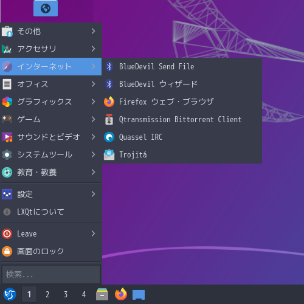Open the file manager from the taskbar

point(102,294)
